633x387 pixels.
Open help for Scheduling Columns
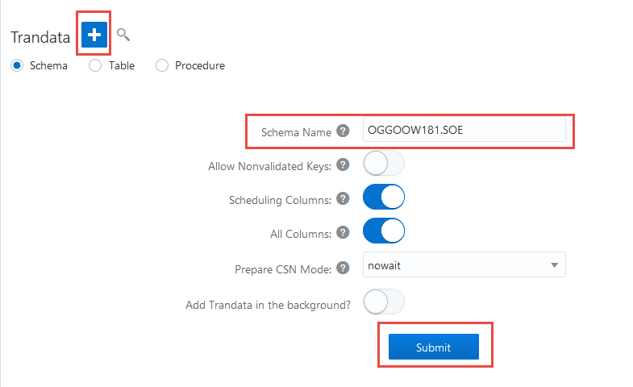click(x=343, y=198)
